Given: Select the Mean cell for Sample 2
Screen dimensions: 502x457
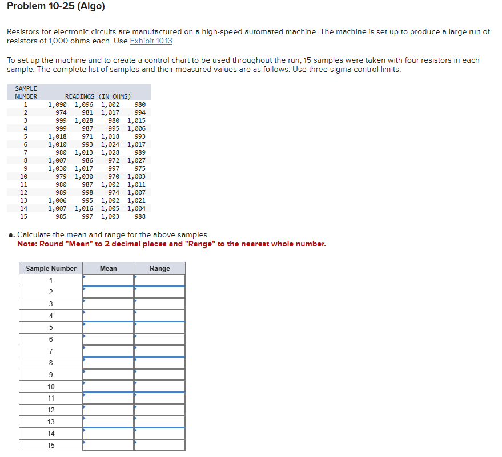Looking at the screenshot, I should 108,292.
